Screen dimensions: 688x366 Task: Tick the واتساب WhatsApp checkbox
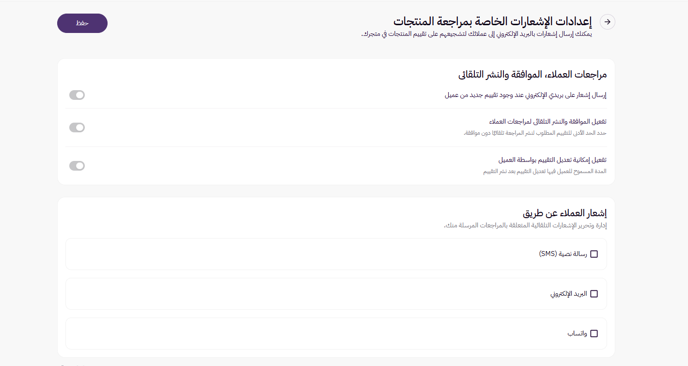(594, 333)
